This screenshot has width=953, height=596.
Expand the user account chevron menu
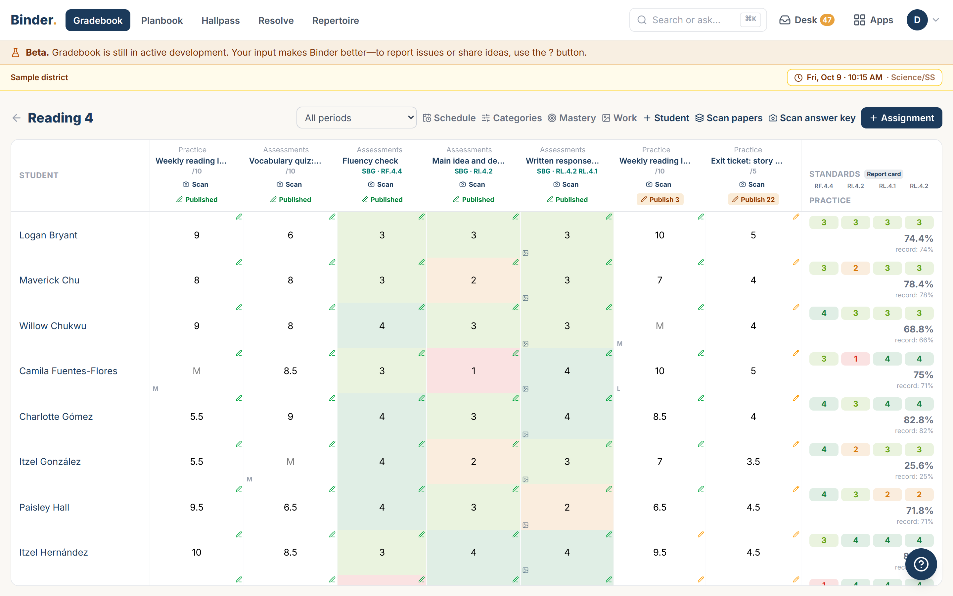936,20
